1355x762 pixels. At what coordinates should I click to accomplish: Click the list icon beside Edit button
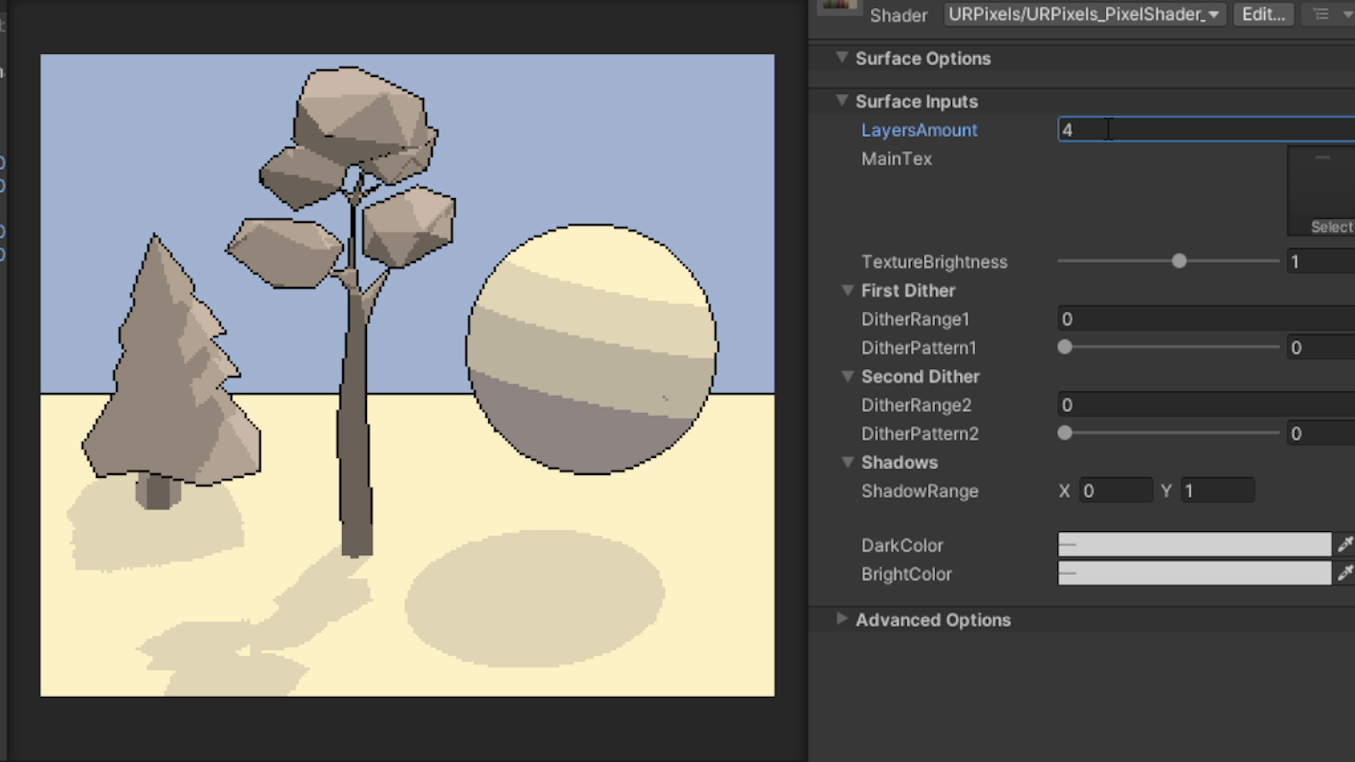point(1322,14)
